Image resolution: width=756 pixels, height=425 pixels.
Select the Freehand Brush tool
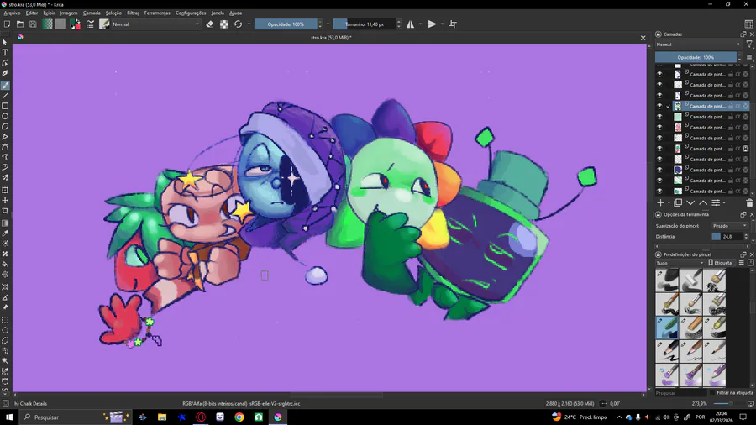(x=5, y=85)
